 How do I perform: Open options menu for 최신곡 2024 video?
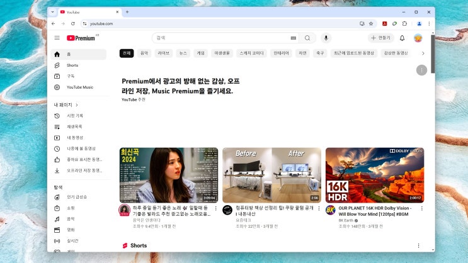point(216,208)
